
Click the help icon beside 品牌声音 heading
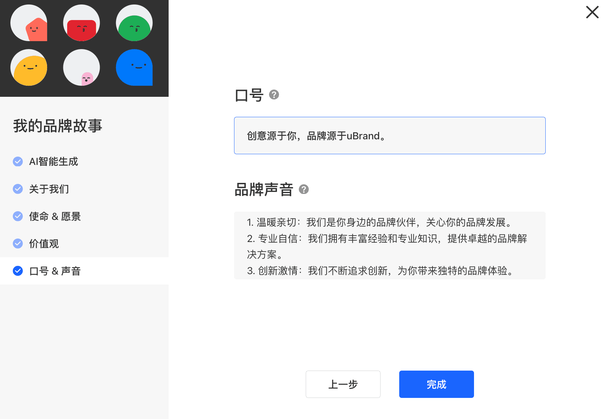pos(304,189)
